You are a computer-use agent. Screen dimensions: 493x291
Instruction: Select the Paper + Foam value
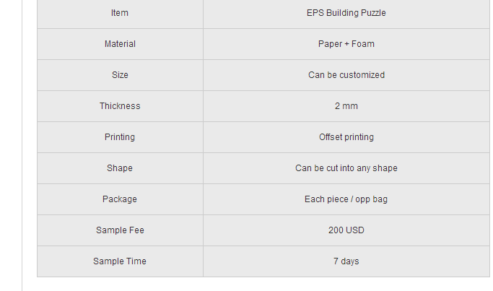[346, 44]
